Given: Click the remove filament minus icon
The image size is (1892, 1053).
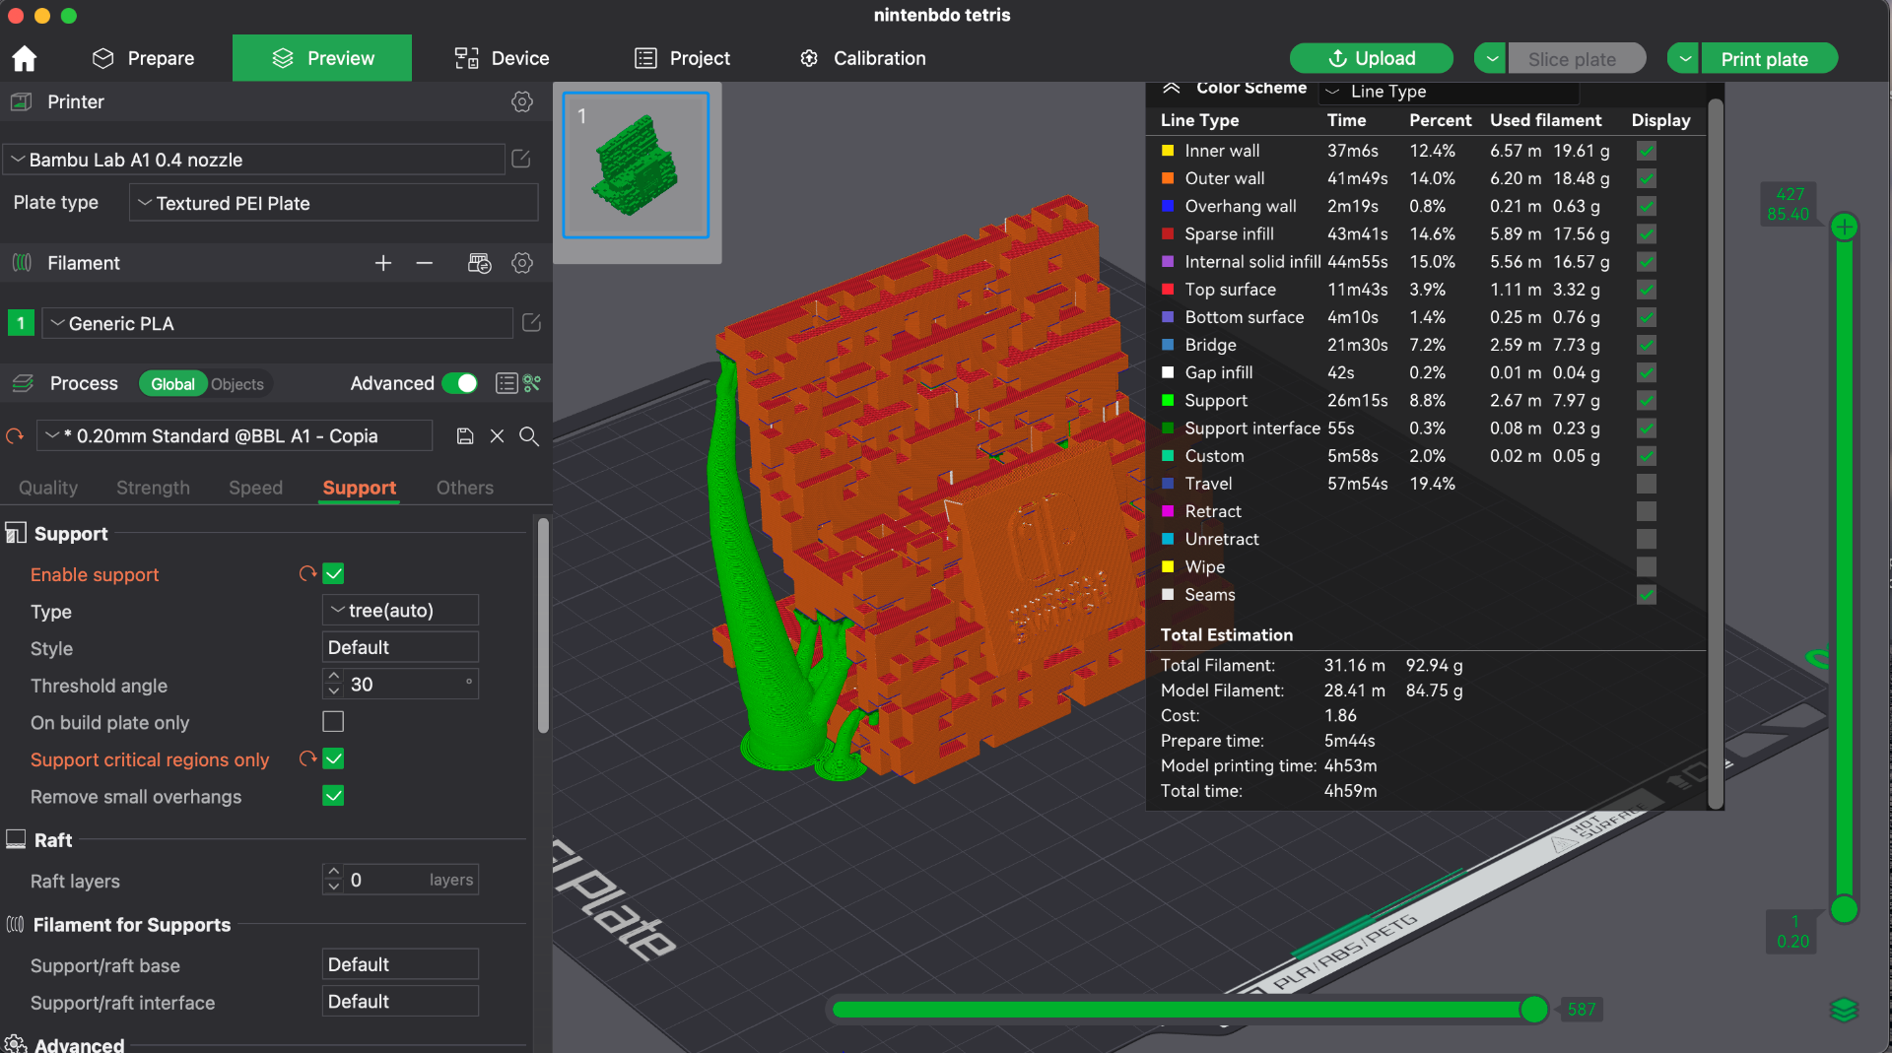Looking at the screenshot, I should 425,263.
